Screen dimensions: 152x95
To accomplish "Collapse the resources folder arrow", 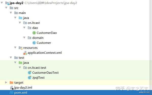I will point(15,47).
